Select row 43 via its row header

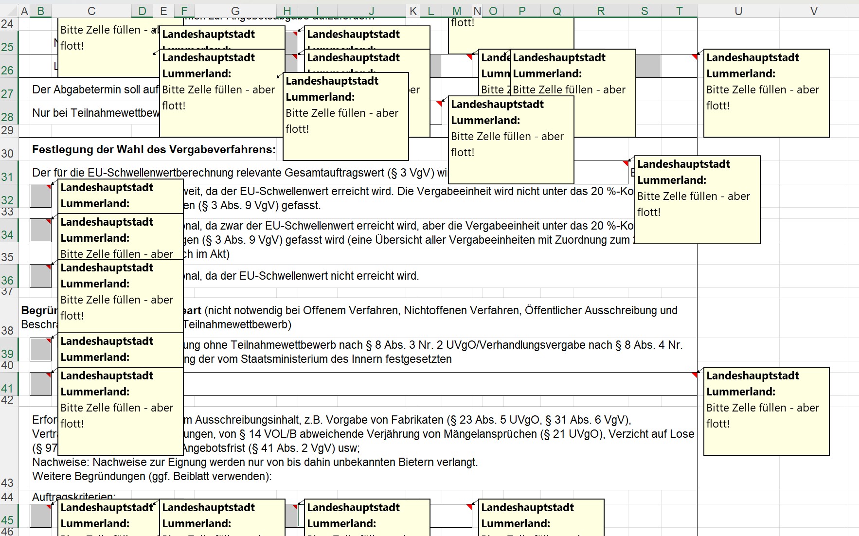[x=7, y=482]
